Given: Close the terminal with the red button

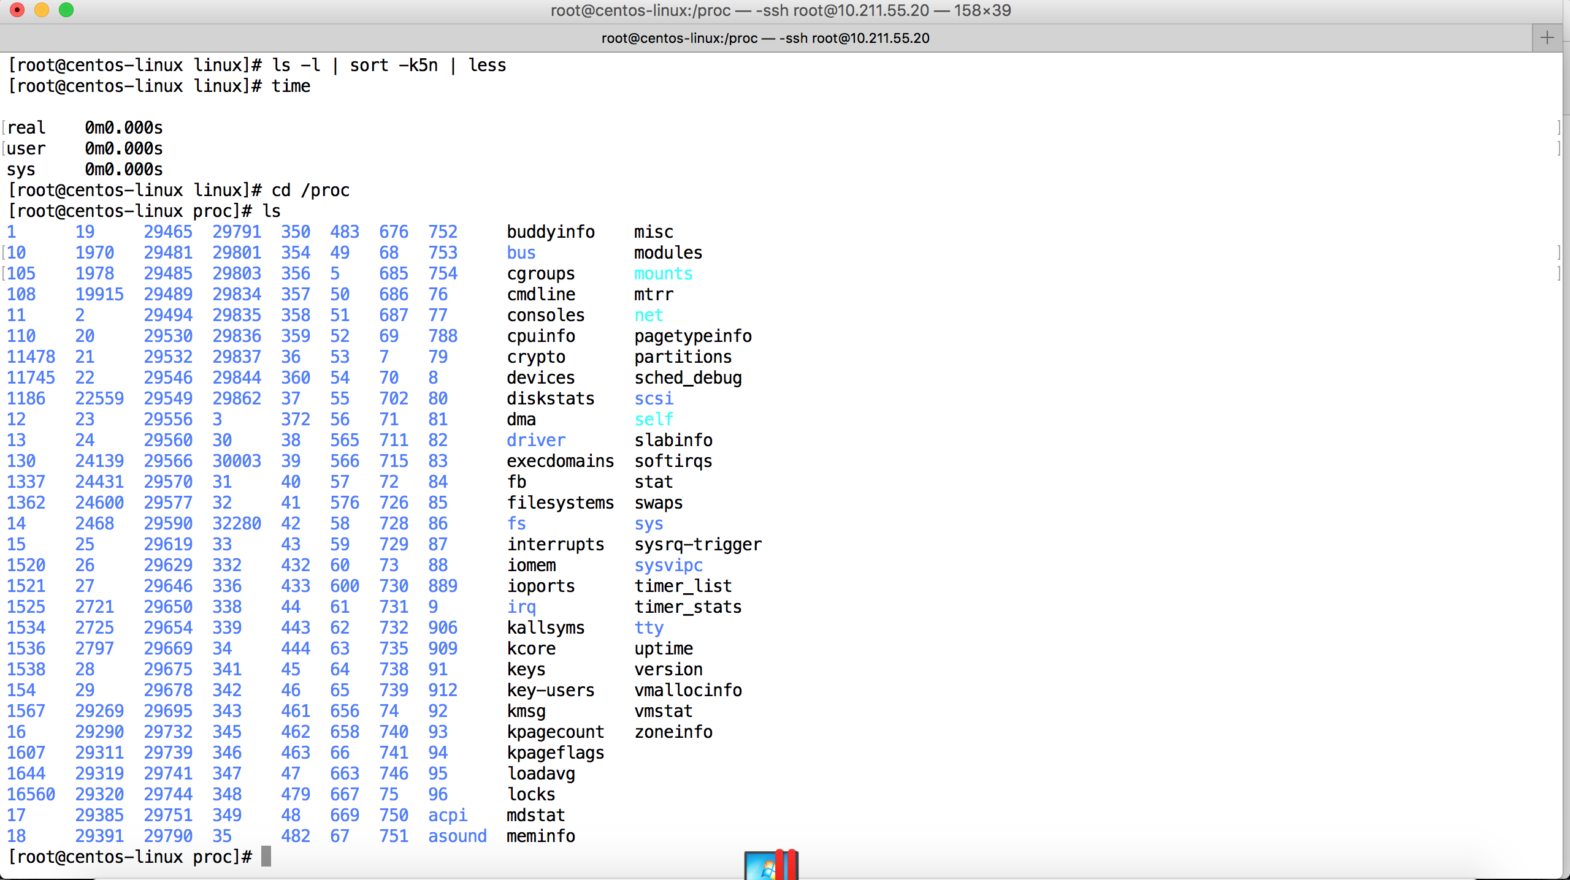Looking at the screenshot, I should pyautogui.click(x=17, y=10).
